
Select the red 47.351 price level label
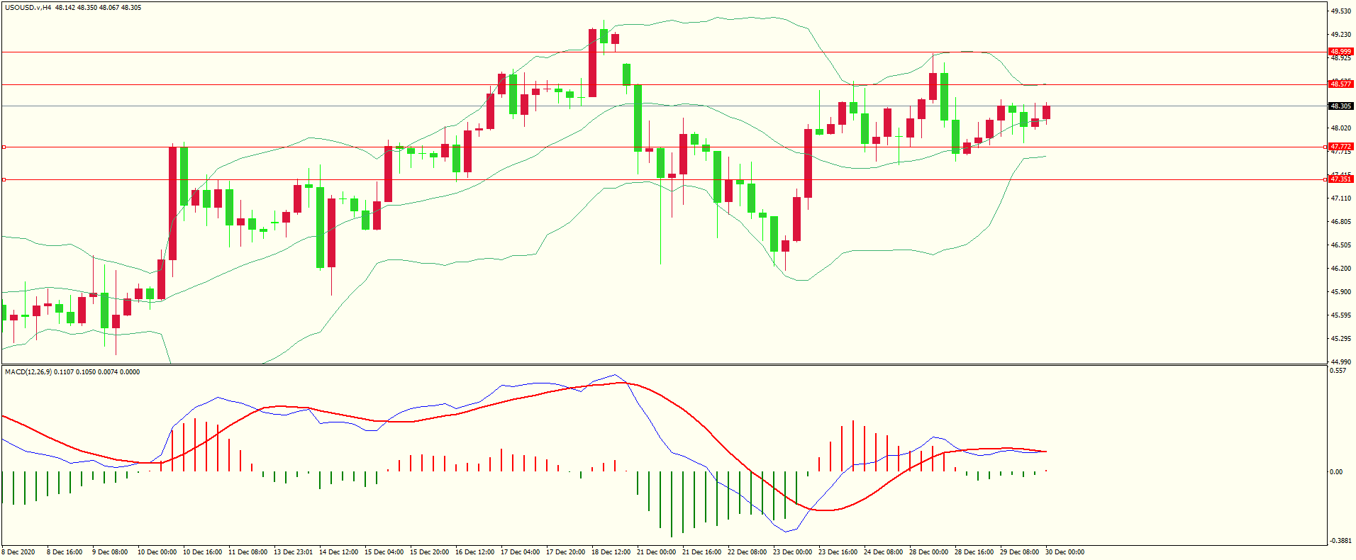tap(1340, 179)
